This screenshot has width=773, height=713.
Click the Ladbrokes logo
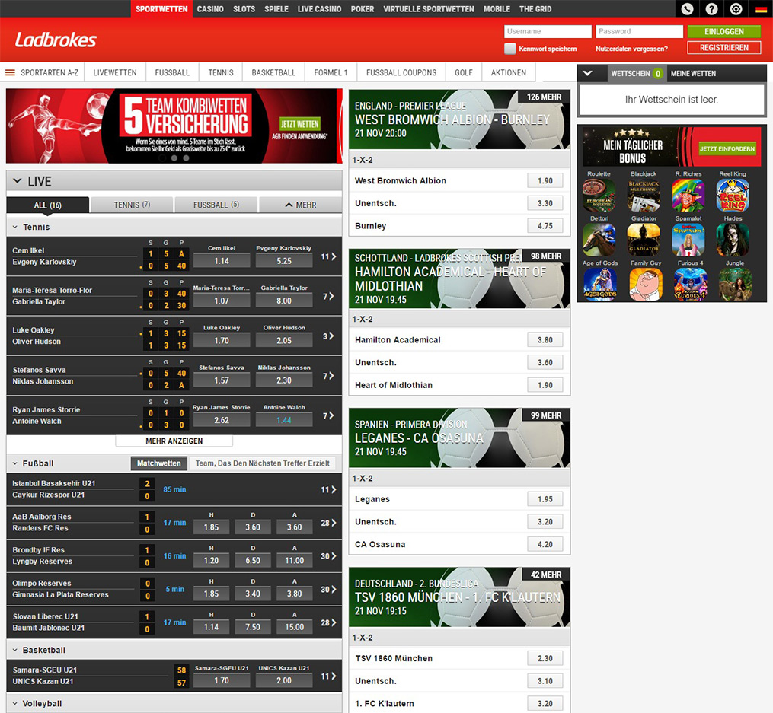coord(56,40)
